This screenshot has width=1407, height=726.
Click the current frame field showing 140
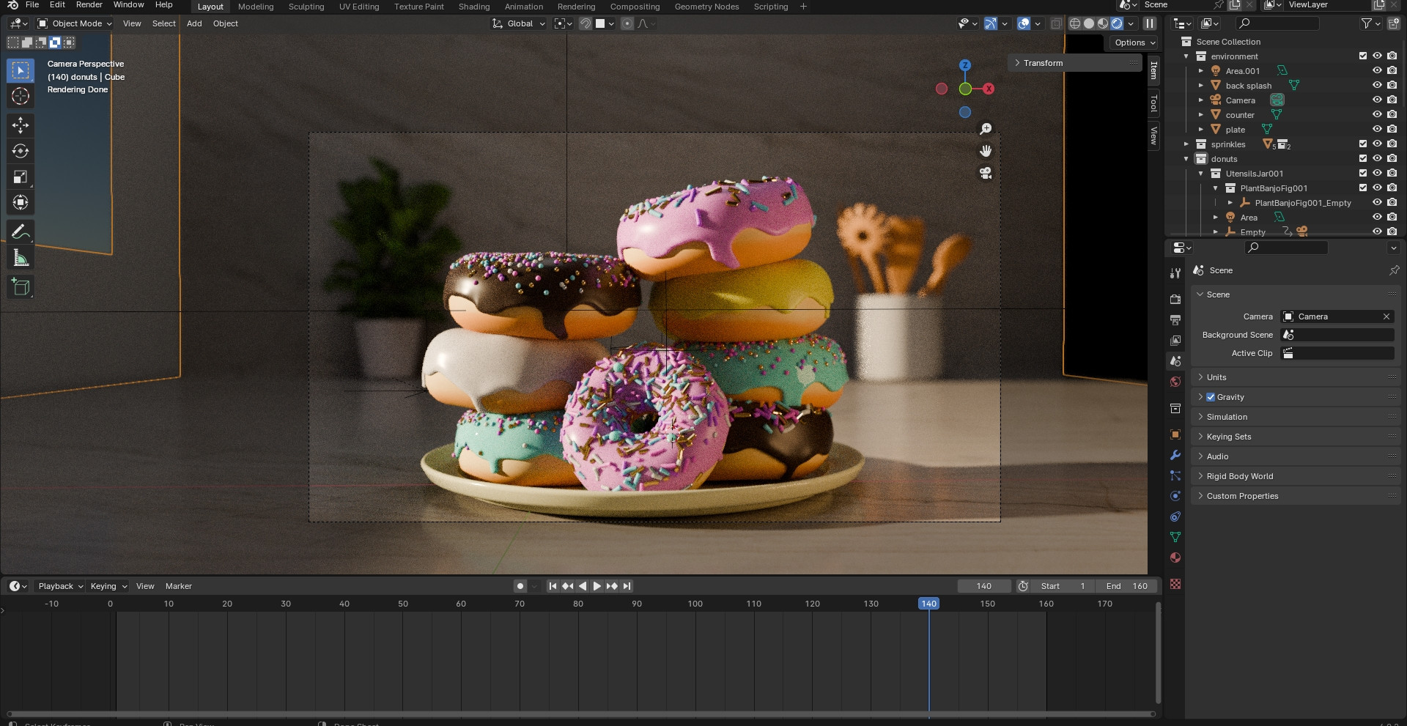[x=983, y=586]
